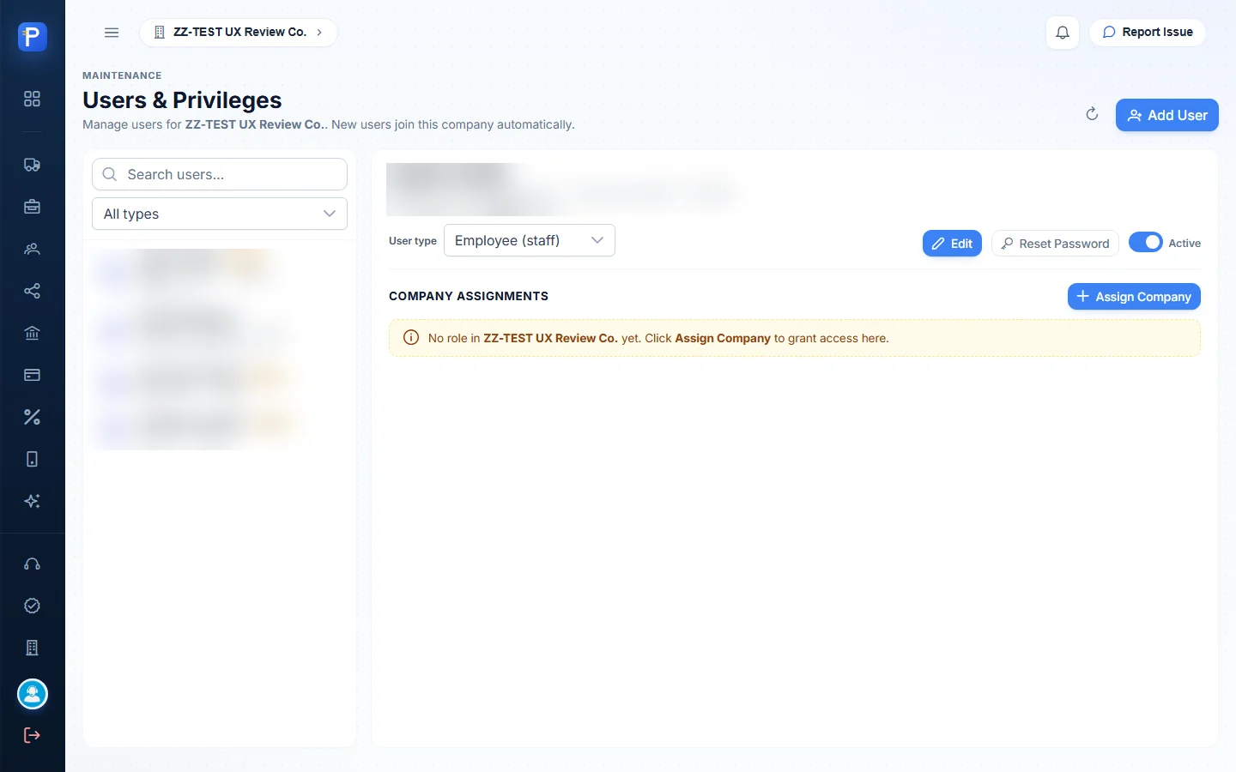Expand the Employee (staff) user type dropdown
The height and width of the screenshot is (772, 1236).
click(530, 240)
